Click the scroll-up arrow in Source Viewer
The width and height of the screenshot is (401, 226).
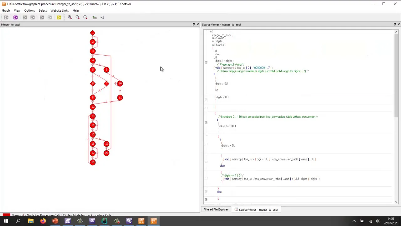point(396,32)
